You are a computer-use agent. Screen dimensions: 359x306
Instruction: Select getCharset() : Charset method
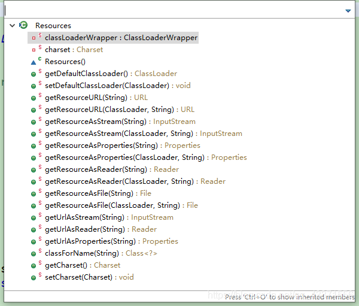coord(83,265)
